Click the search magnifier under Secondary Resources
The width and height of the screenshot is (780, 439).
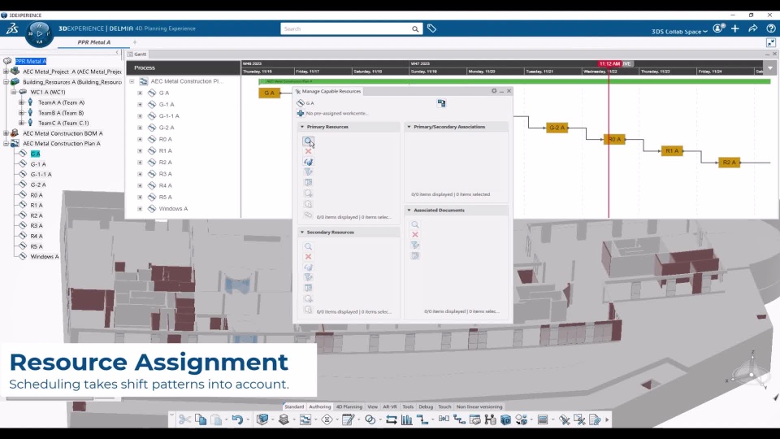[x=308, y=246]
